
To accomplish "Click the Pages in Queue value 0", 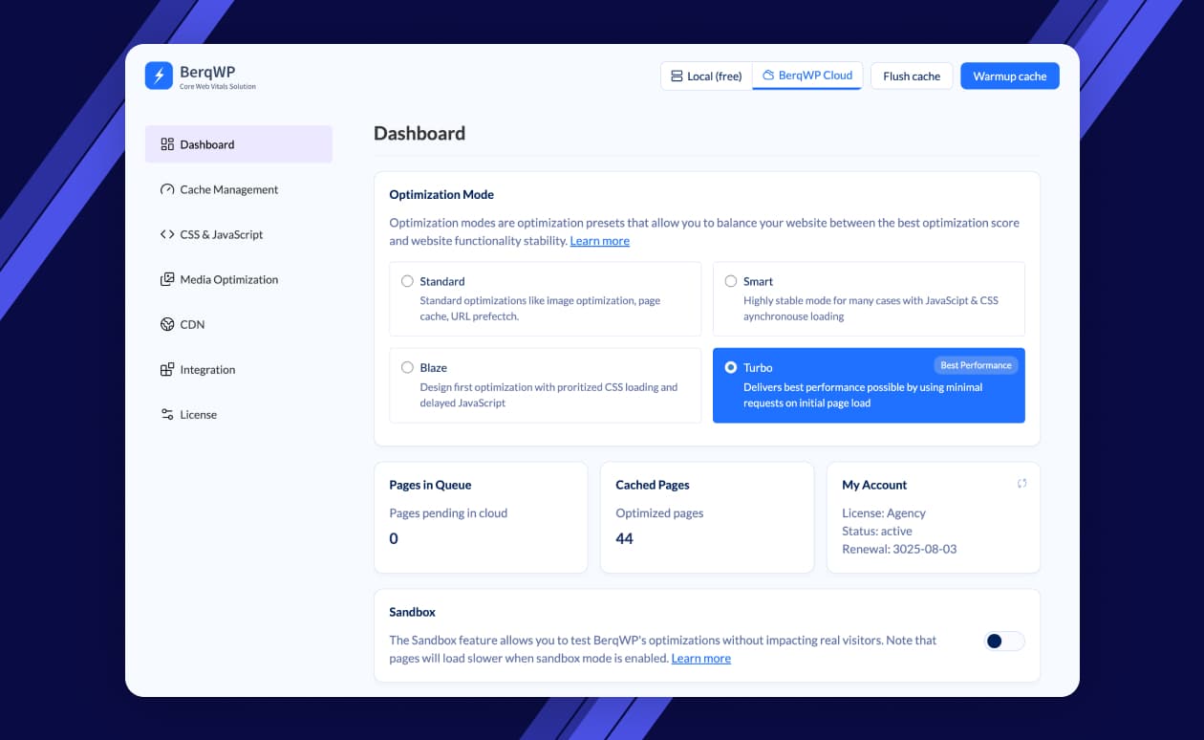I will pyautogui.click(x=394, y=538).
